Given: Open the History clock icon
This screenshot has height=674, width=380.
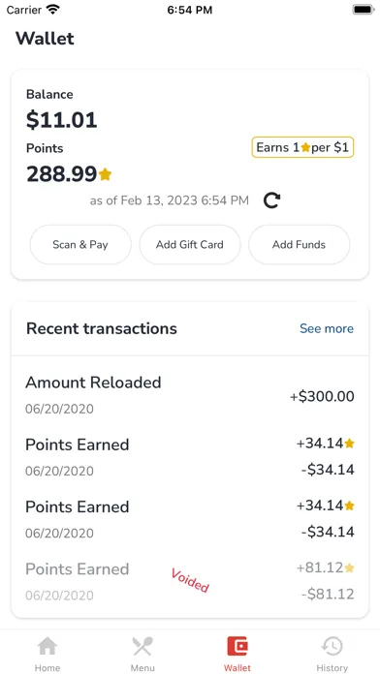Looking at the screenshot, I should [x=332, y=647].
